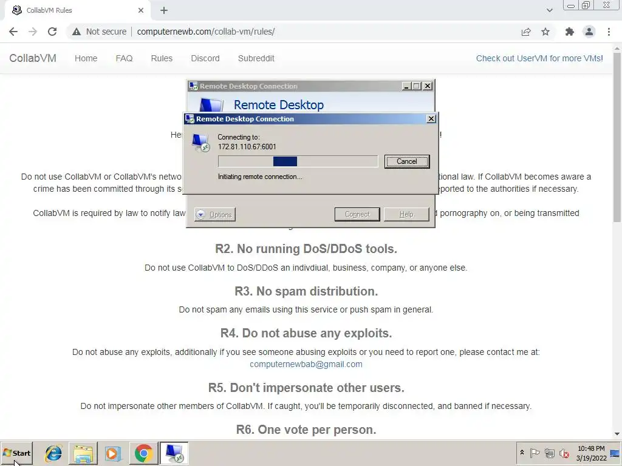Open the Discord nav item

(205, 58)
